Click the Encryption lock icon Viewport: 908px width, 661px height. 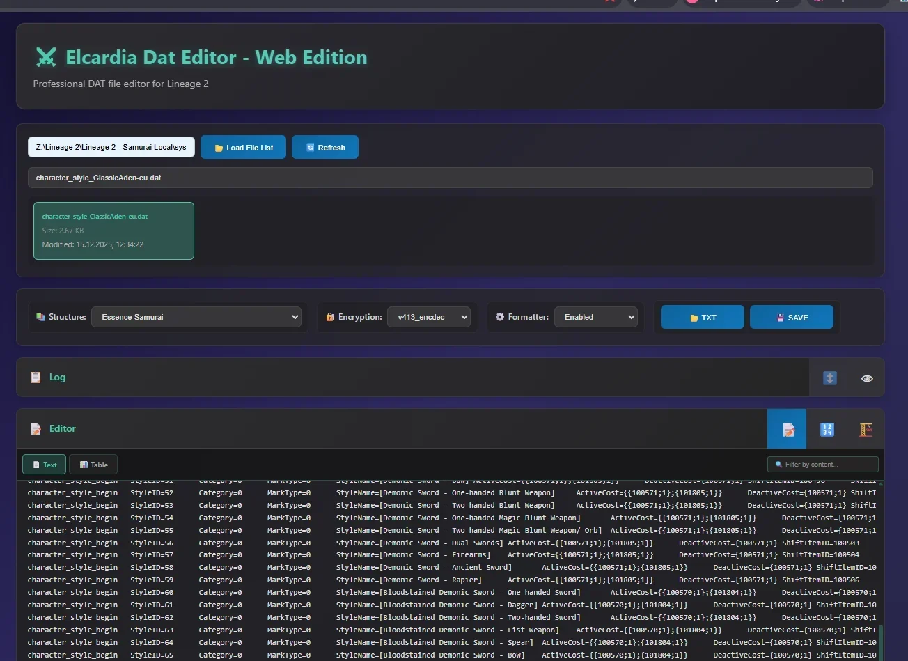pos(330,317)
